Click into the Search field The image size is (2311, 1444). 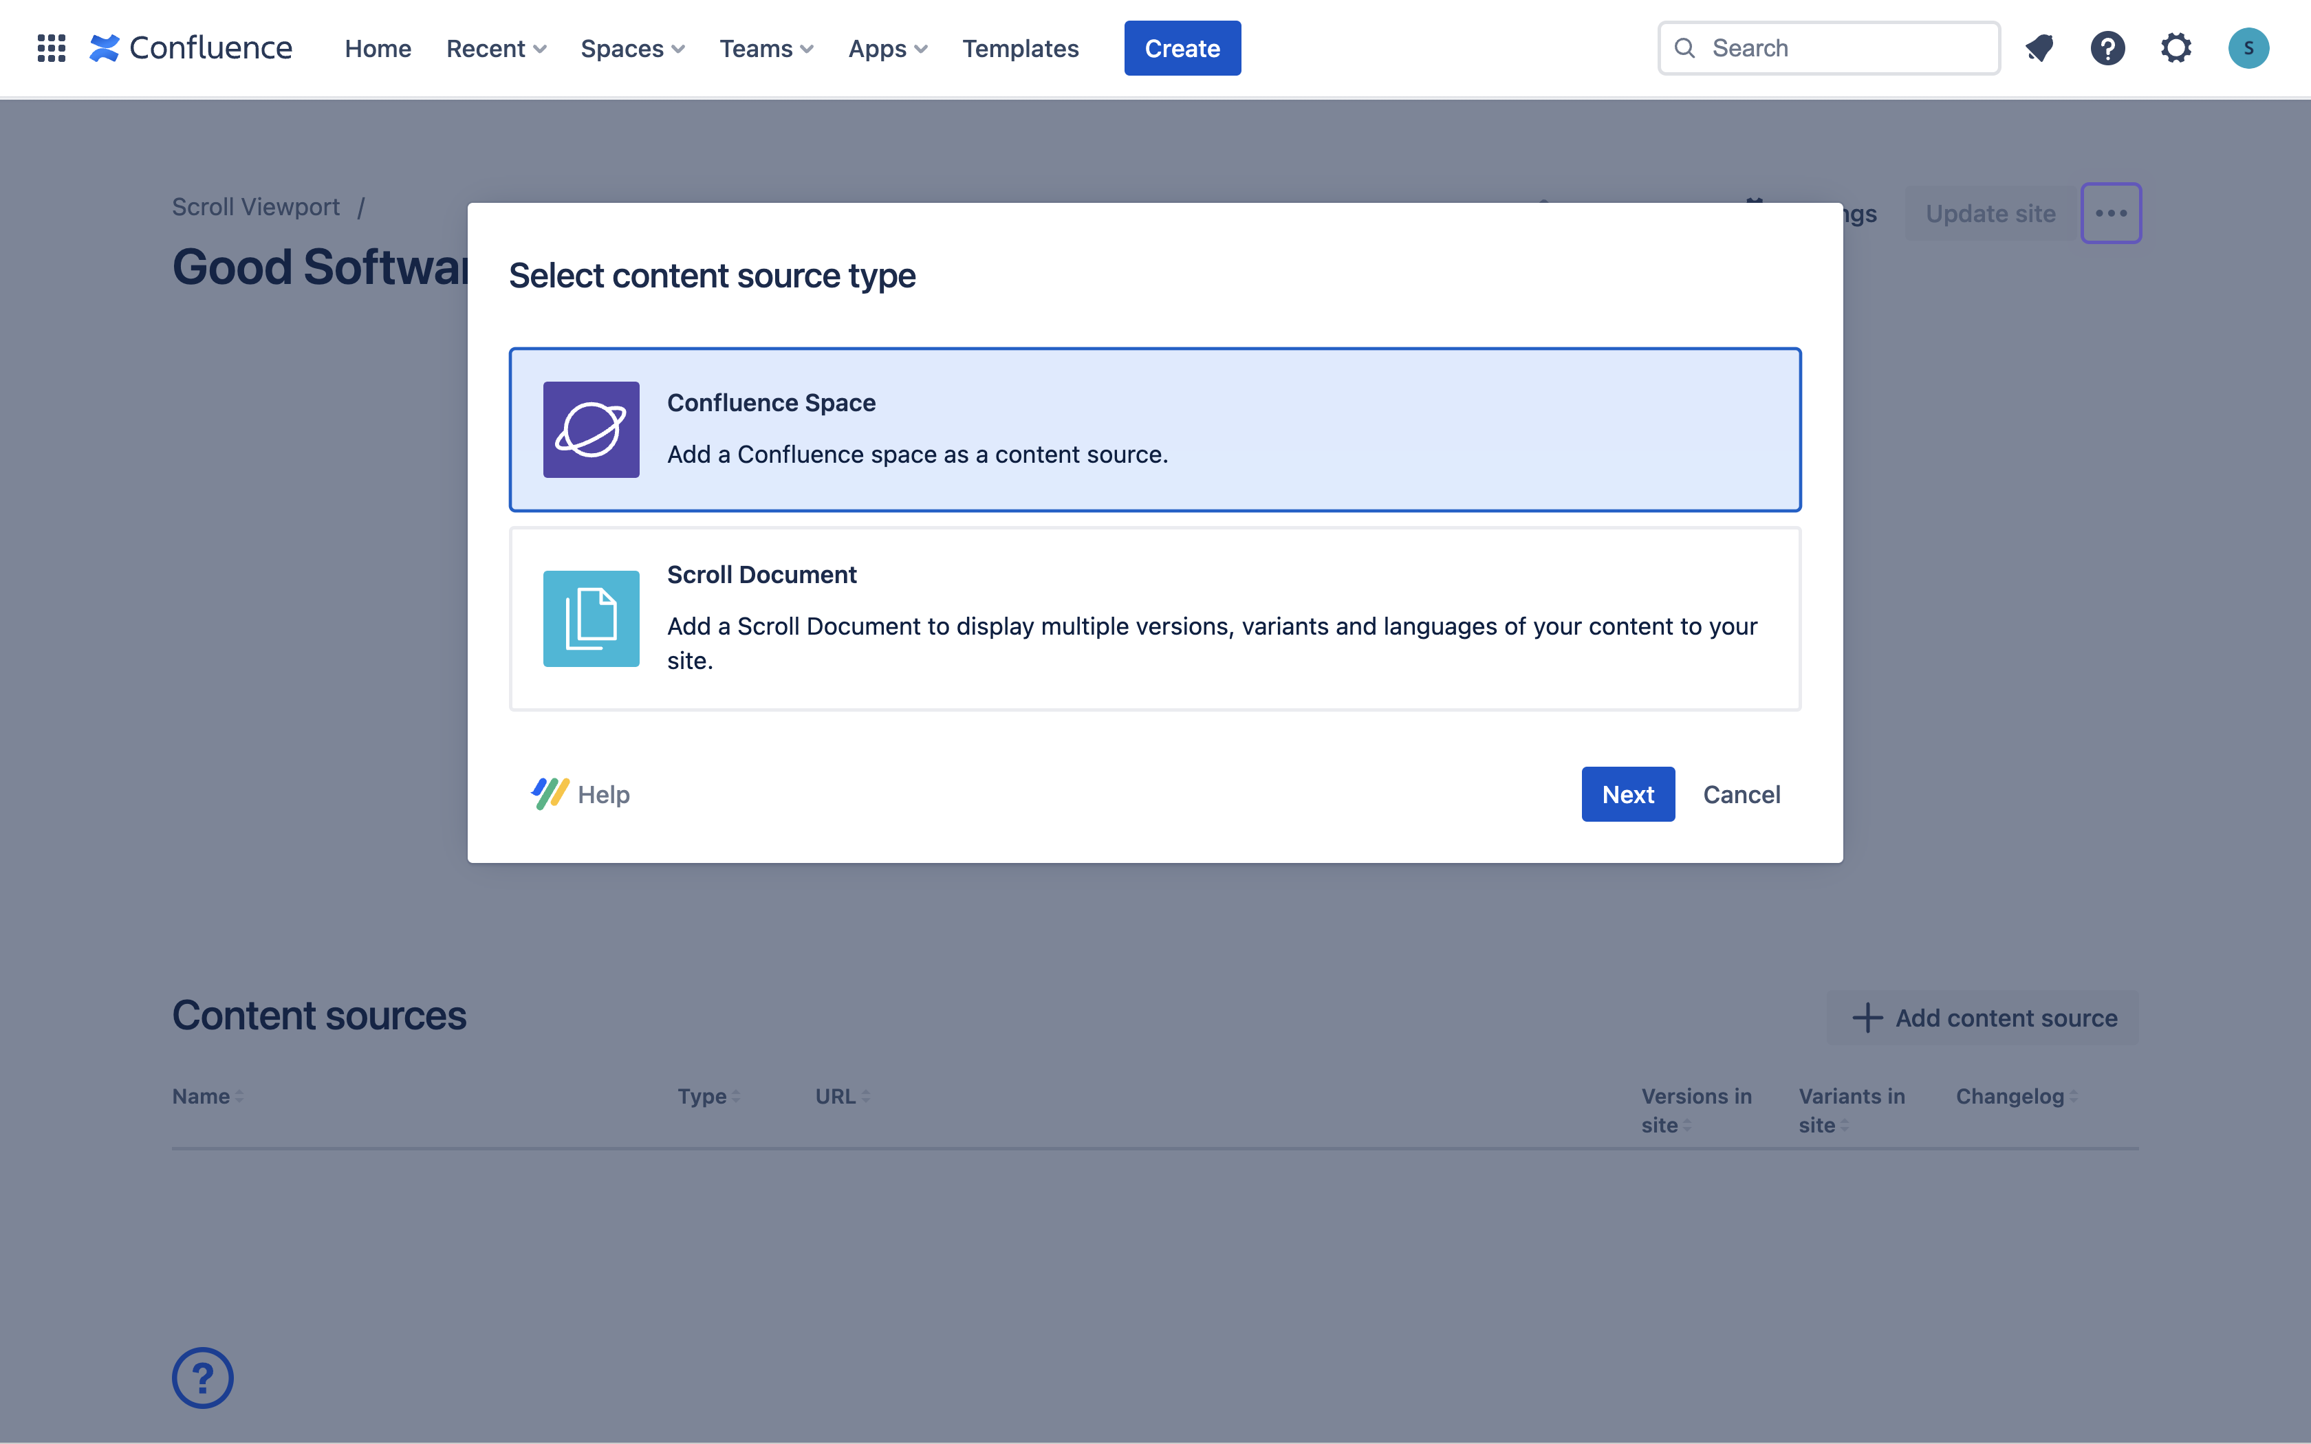[1829, 47]
